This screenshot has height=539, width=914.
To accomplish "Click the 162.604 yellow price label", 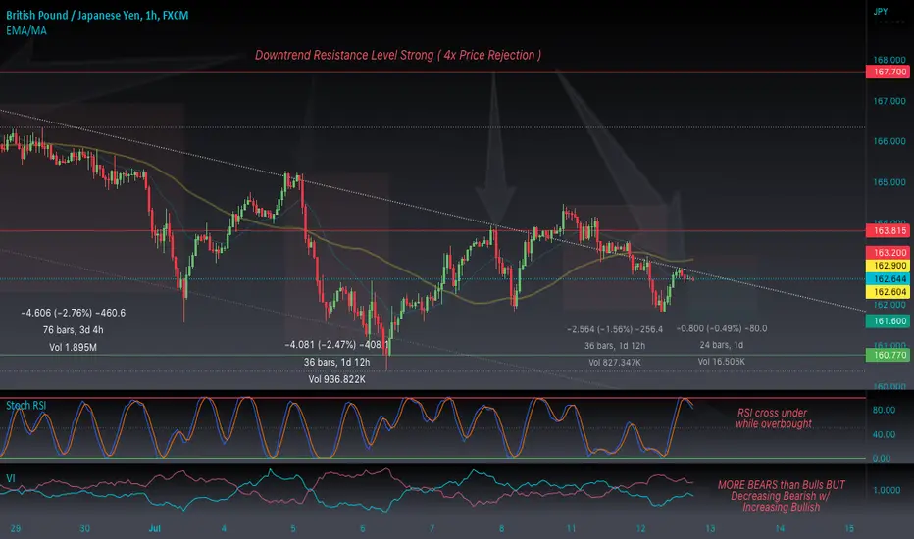I will click(889, 292).
